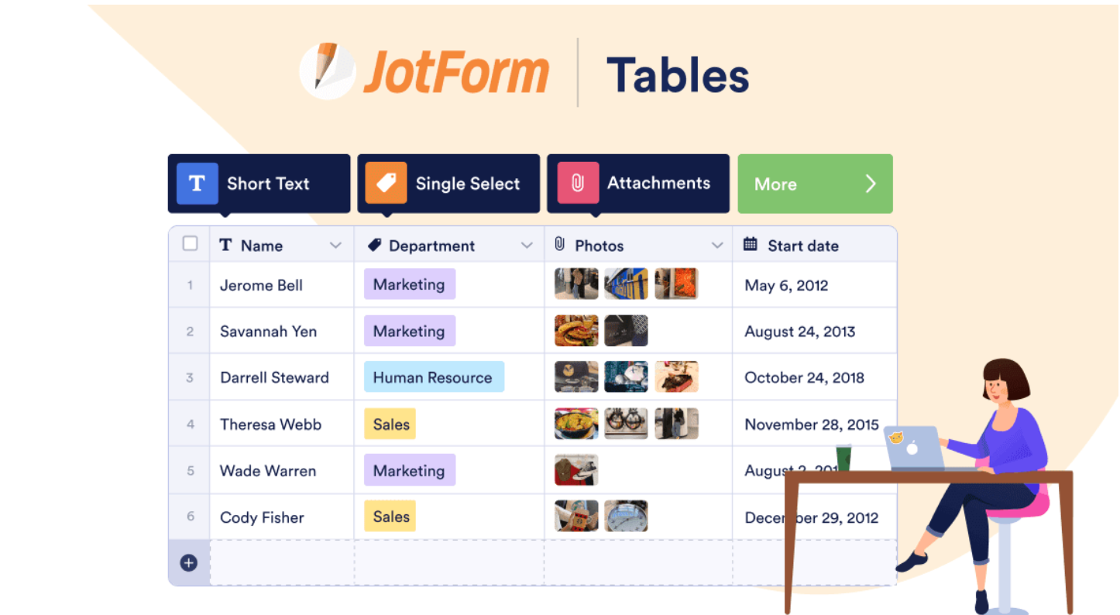The height and width of the screenshot is (615, 1120).
Task: Click the plus icon to add row
Action: tap(189, 563)
